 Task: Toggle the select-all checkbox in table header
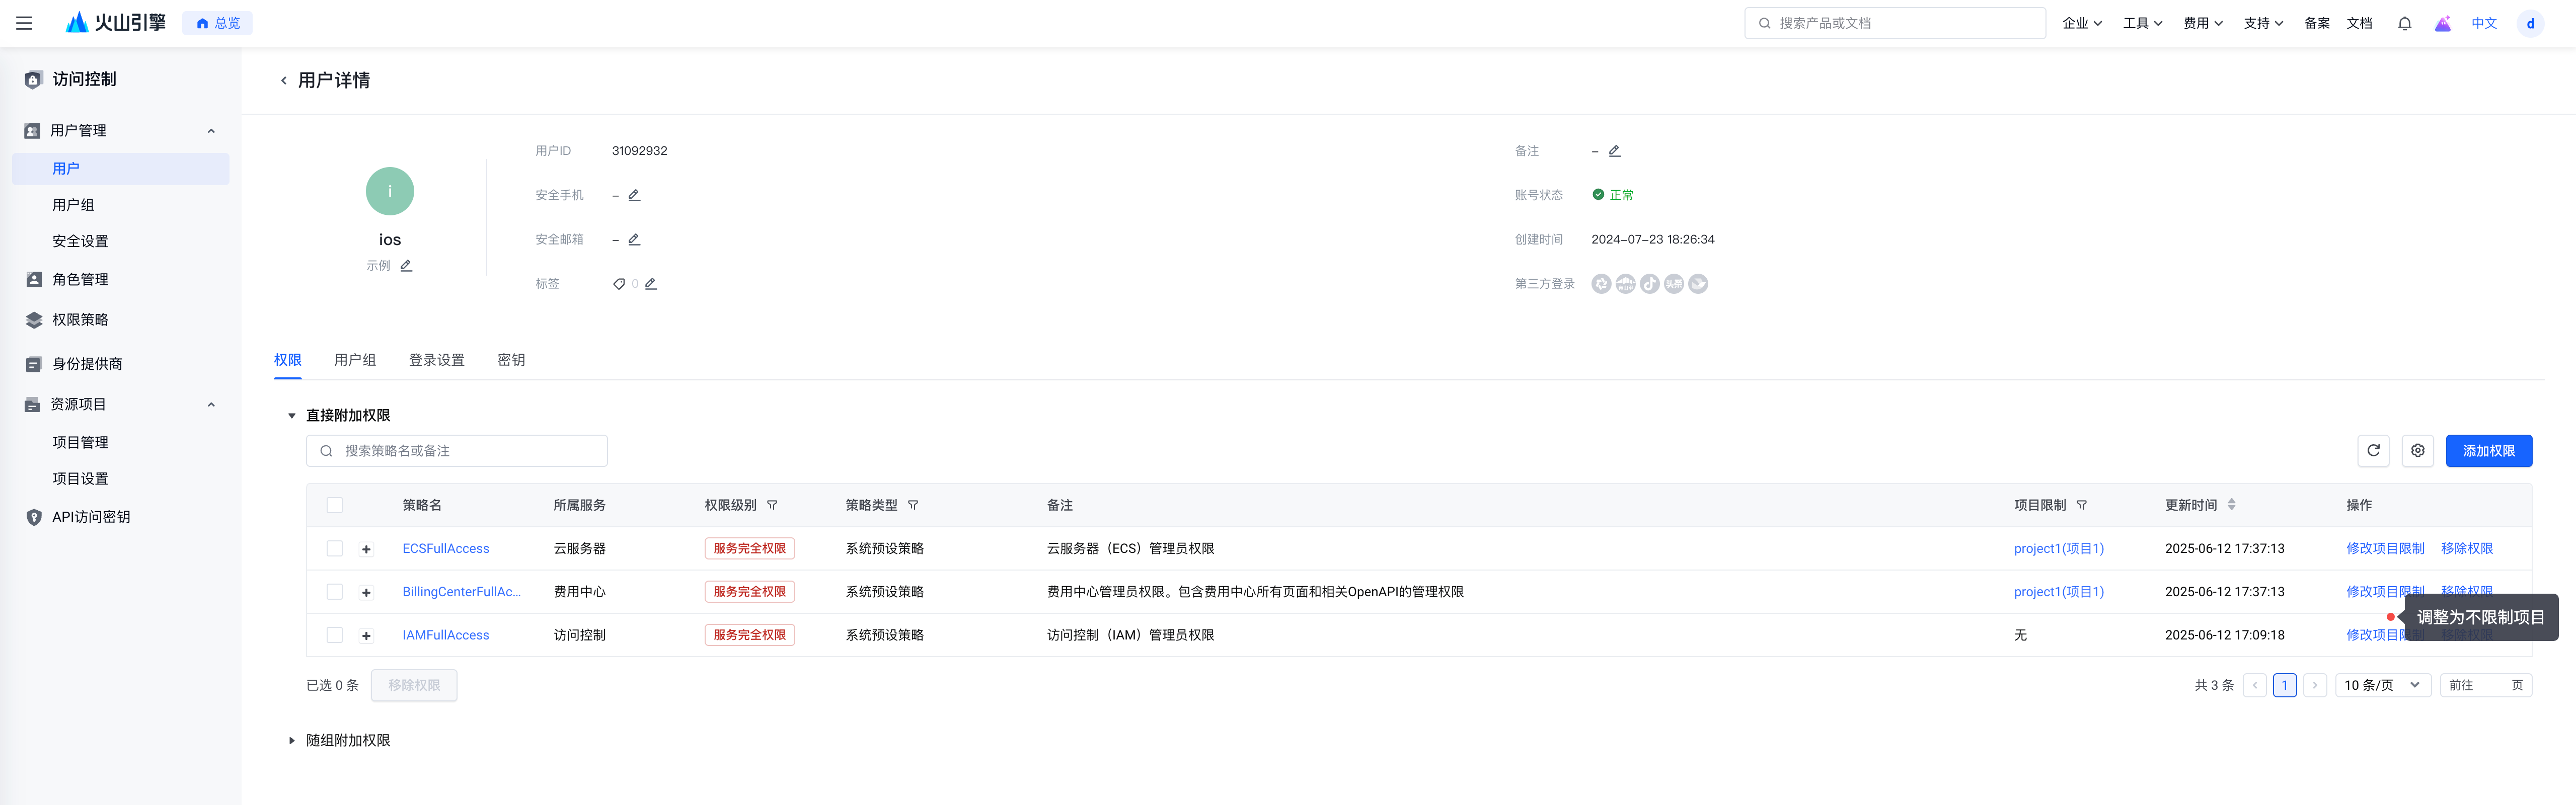(335, 505)
